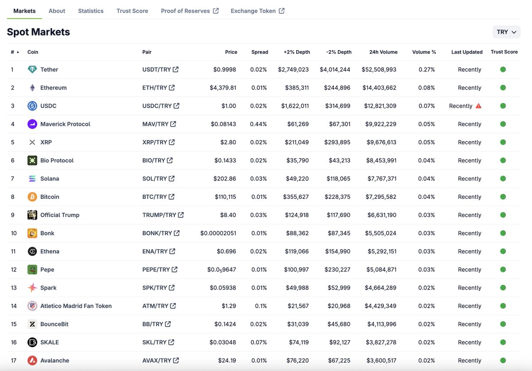Click the Ethereum price $4,379.81
The image size is (532, 371).
(223, 88)
